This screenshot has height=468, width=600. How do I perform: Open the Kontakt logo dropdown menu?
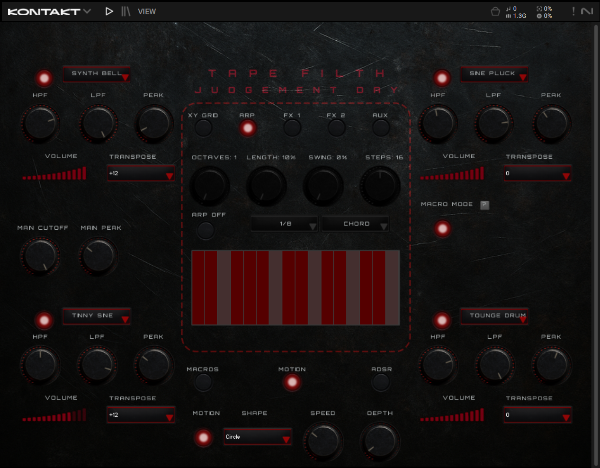(x=49, y=11)
